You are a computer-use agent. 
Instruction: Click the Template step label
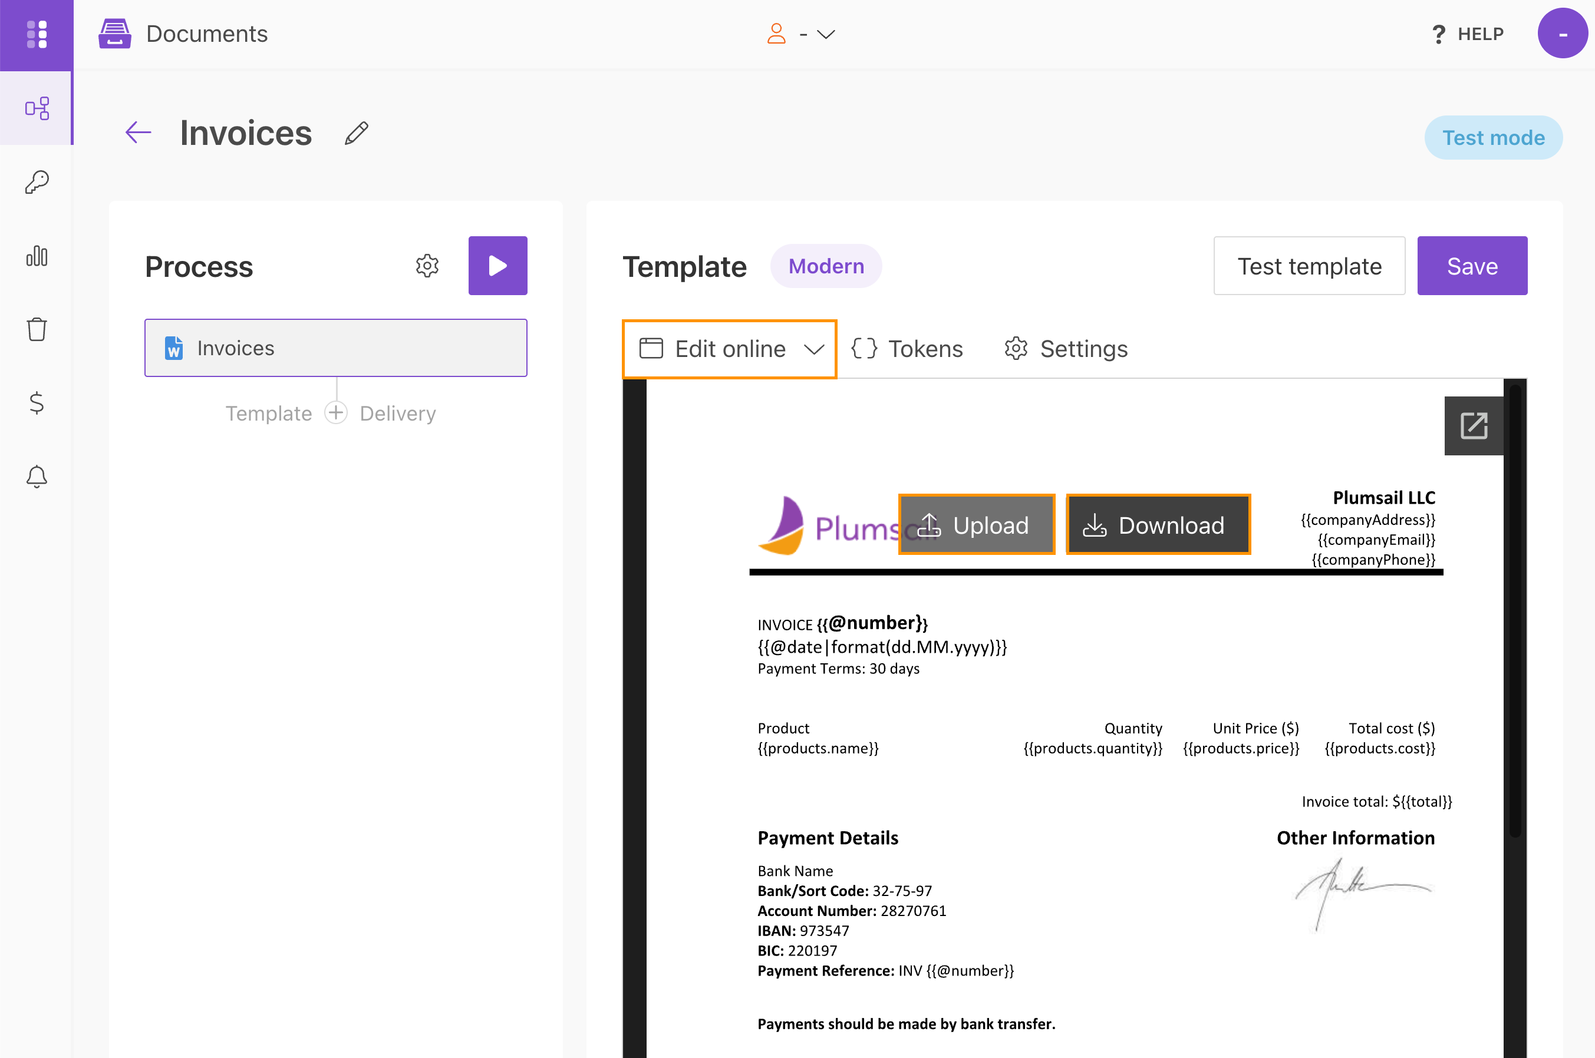point(269,413)
